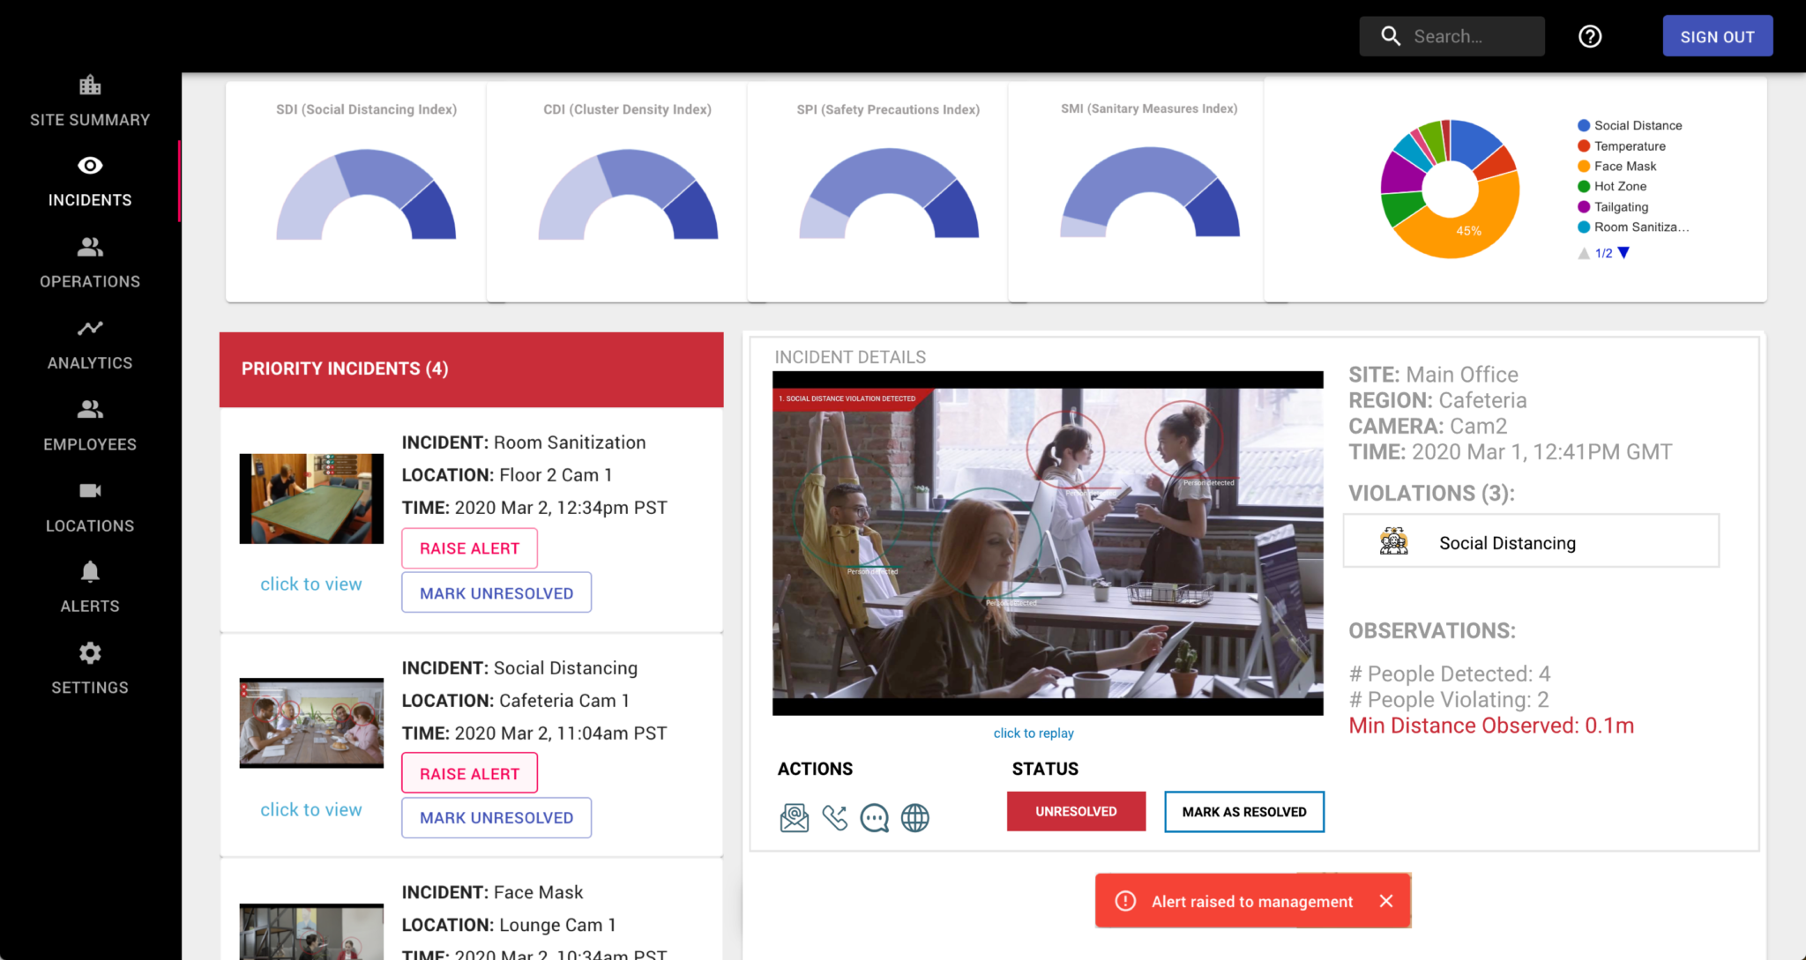
Task: Dismiss the alert raised notification
Action: [1386, 900]
